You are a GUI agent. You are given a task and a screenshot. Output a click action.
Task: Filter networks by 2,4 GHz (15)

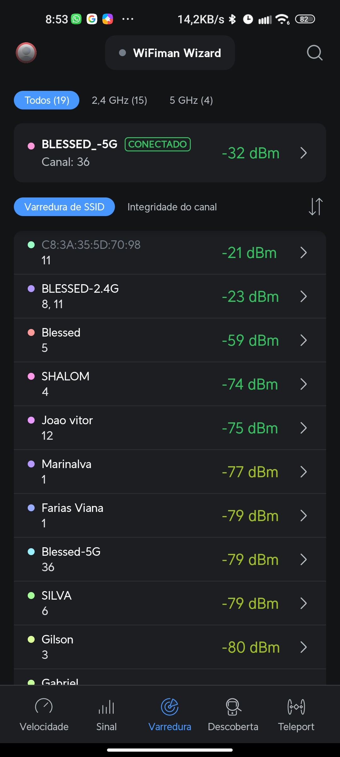click(x=119, y=100)
